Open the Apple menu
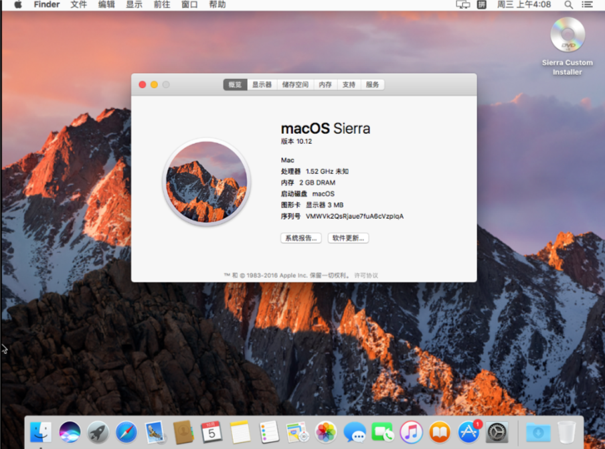The height and width of the screenshot is (449, 605). click(18, 5)
